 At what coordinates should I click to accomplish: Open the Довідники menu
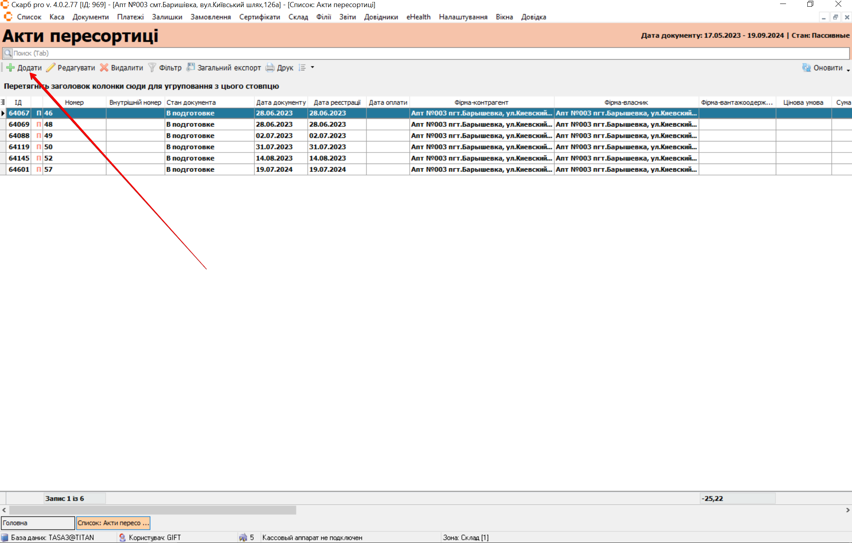click(381, 17)
